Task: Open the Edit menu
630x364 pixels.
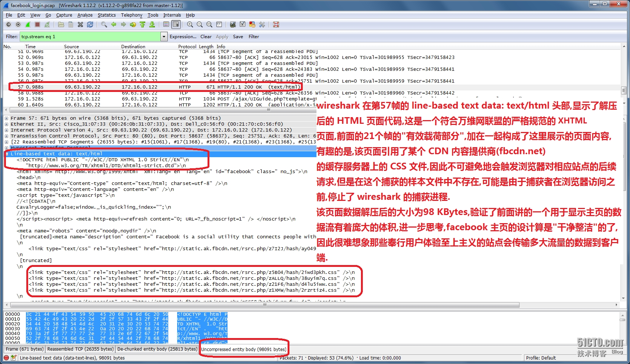Action: [x=21, y=15]
